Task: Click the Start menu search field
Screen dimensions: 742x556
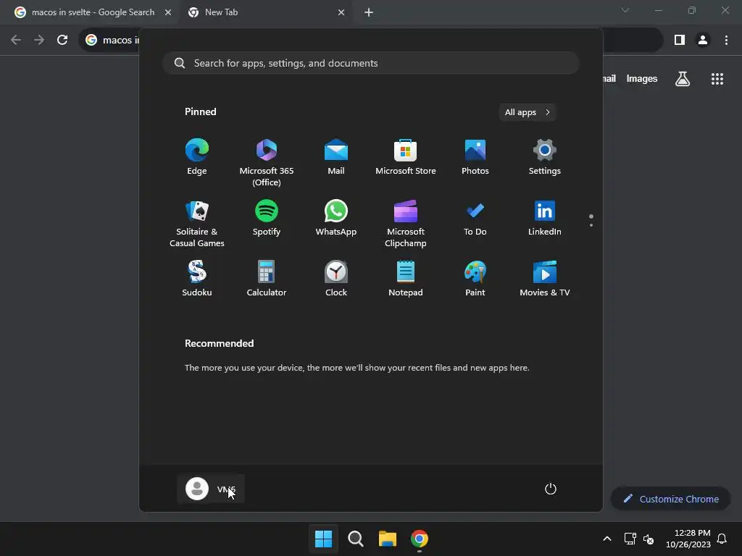Action: 371,63
